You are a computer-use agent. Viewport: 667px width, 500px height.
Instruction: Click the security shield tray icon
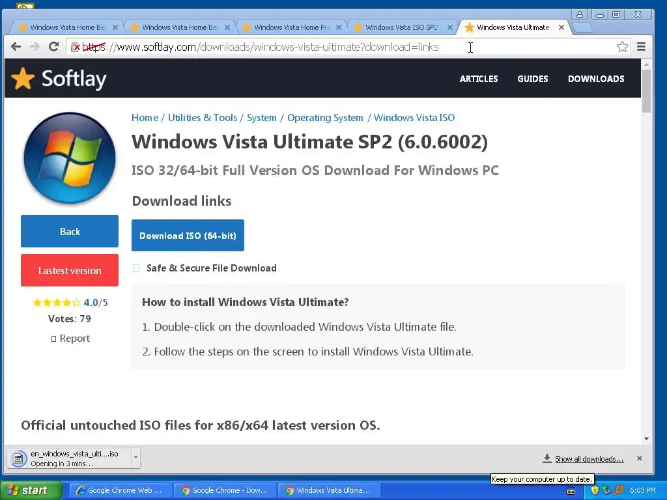(595, 490)
